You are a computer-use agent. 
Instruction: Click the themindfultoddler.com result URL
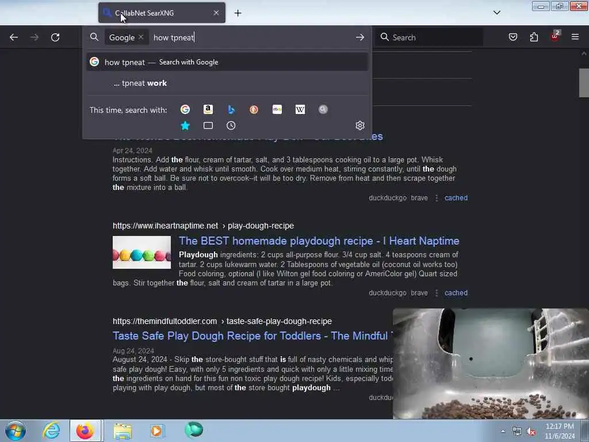tap(222, 321)
